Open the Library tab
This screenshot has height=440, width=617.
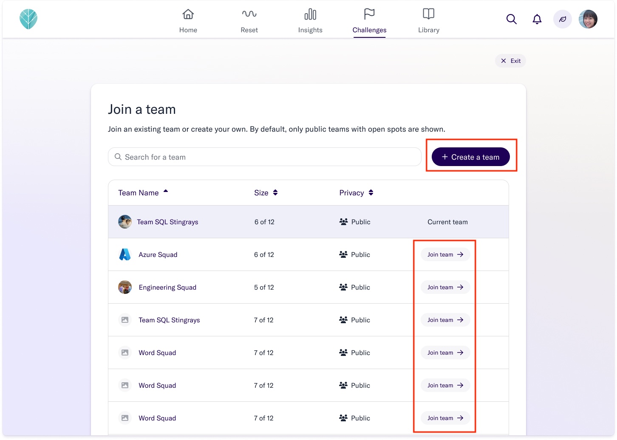429,21
